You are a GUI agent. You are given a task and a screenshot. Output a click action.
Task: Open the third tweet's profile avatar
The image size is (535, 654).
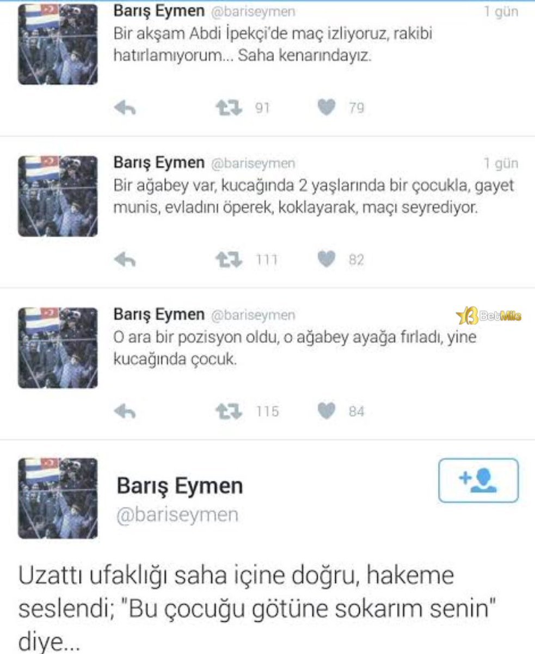[58, 348]
